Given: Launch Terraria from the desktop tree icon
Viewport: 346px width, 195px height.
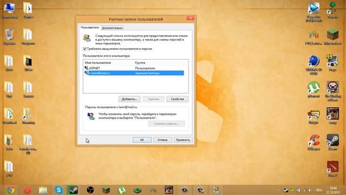Looking at the screenshot, I should click(332, 10).
